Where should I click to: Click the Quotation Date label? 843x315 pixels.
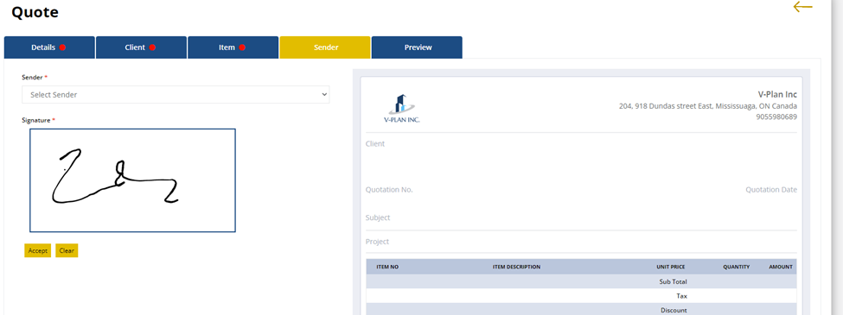tap(771, 190)
